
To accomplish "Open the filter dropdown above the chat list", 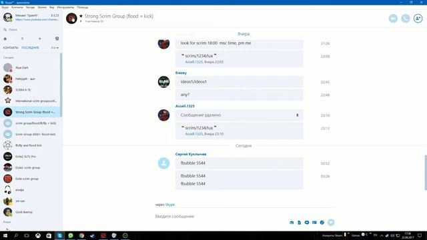I will (55, 47).
